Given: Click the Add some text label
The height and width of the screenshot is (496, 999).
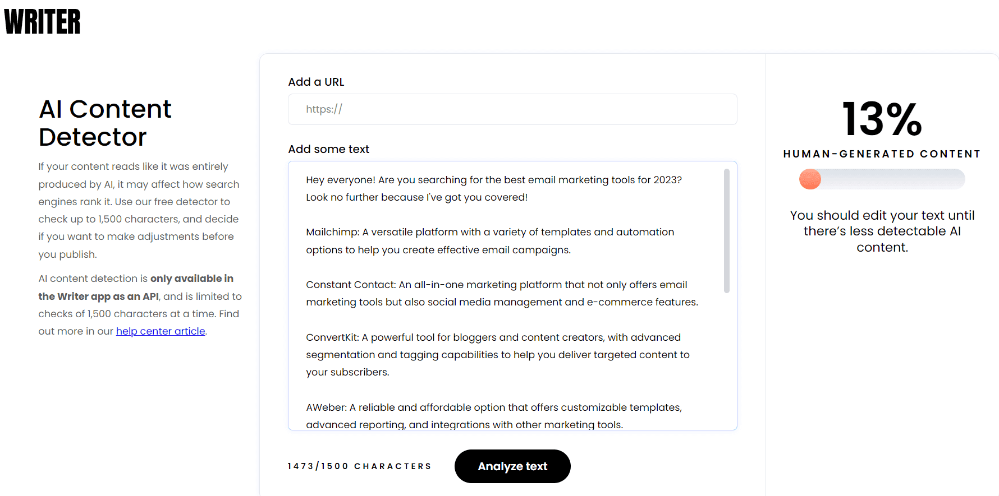Looking at the screenshot, I should coord(328,149).
